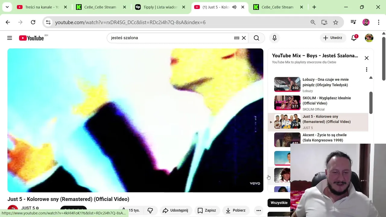Viewport: 386px width, 217px height.
Task: Close the YouTube Mix playlist panel
Action: 366,58
